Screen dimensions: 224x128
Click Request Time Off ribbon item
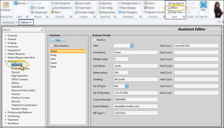point(154,12)
